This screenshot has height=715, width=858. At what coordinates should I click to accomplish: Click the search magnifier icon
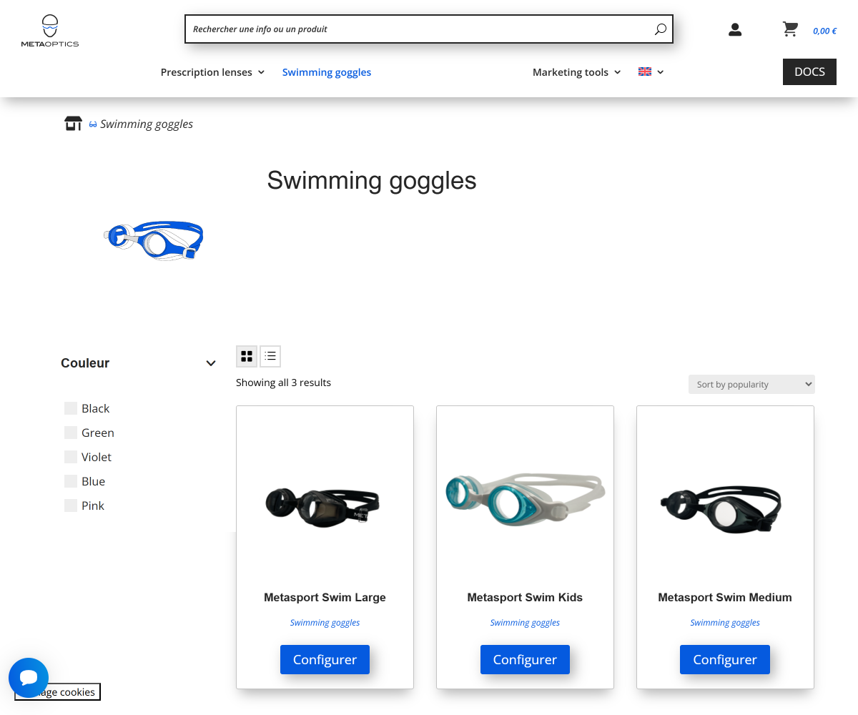660,29
